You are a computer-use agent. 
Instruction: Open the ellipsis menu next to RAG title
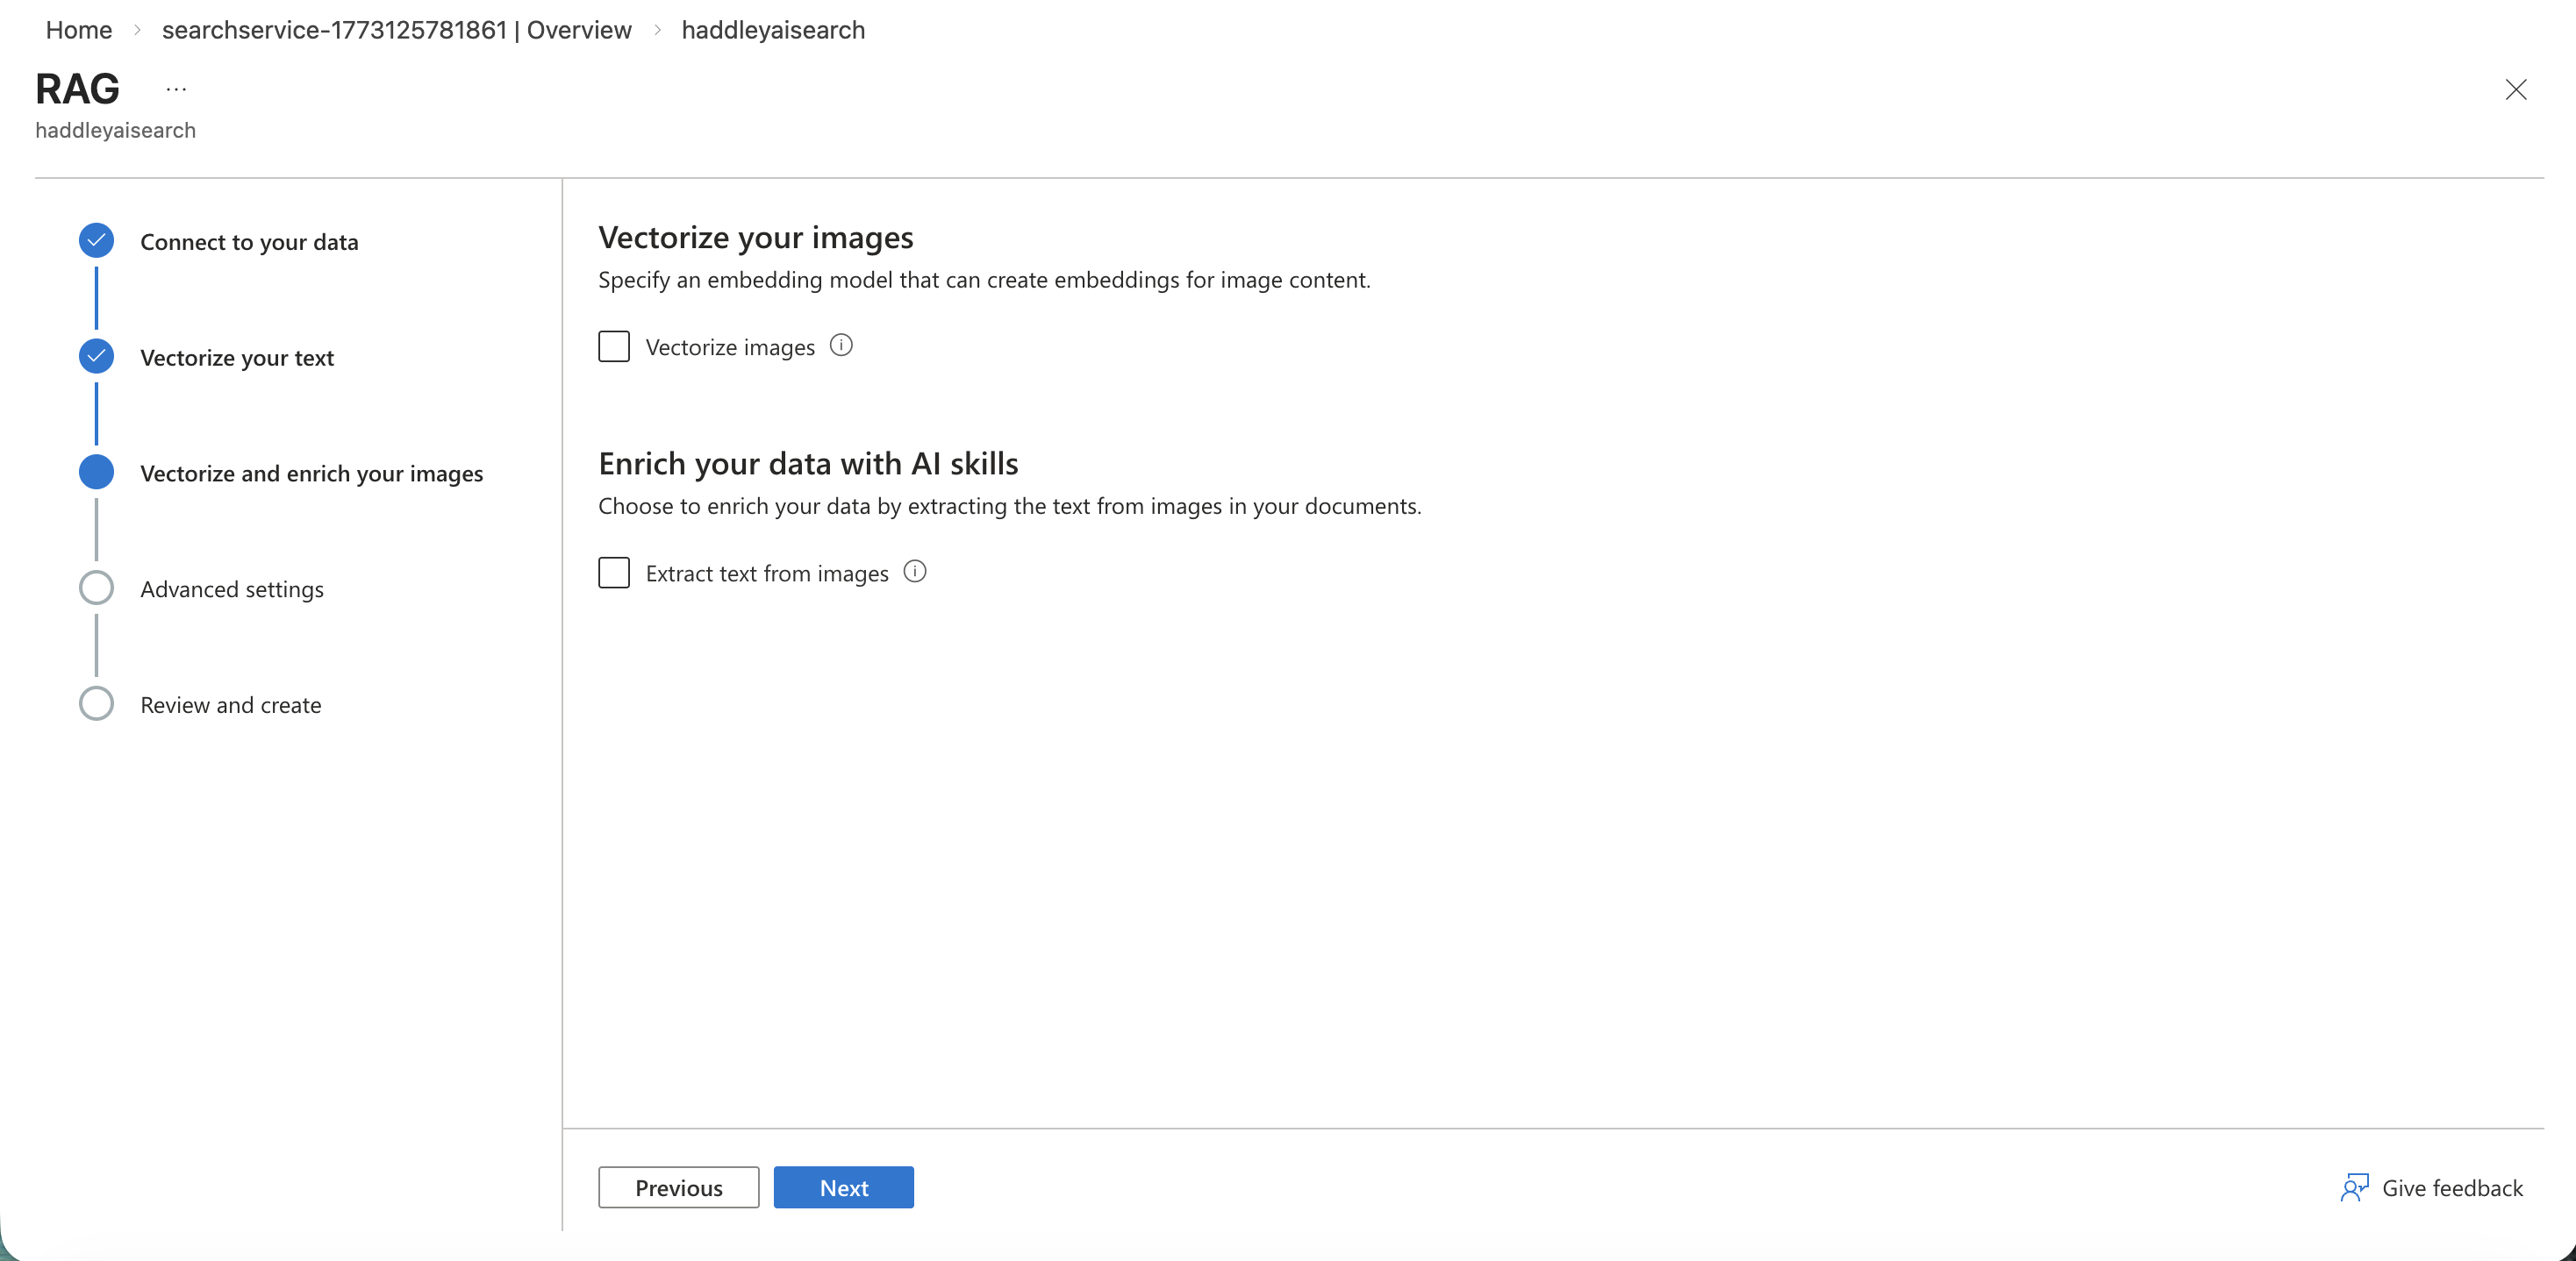click(x=176, y=88)
